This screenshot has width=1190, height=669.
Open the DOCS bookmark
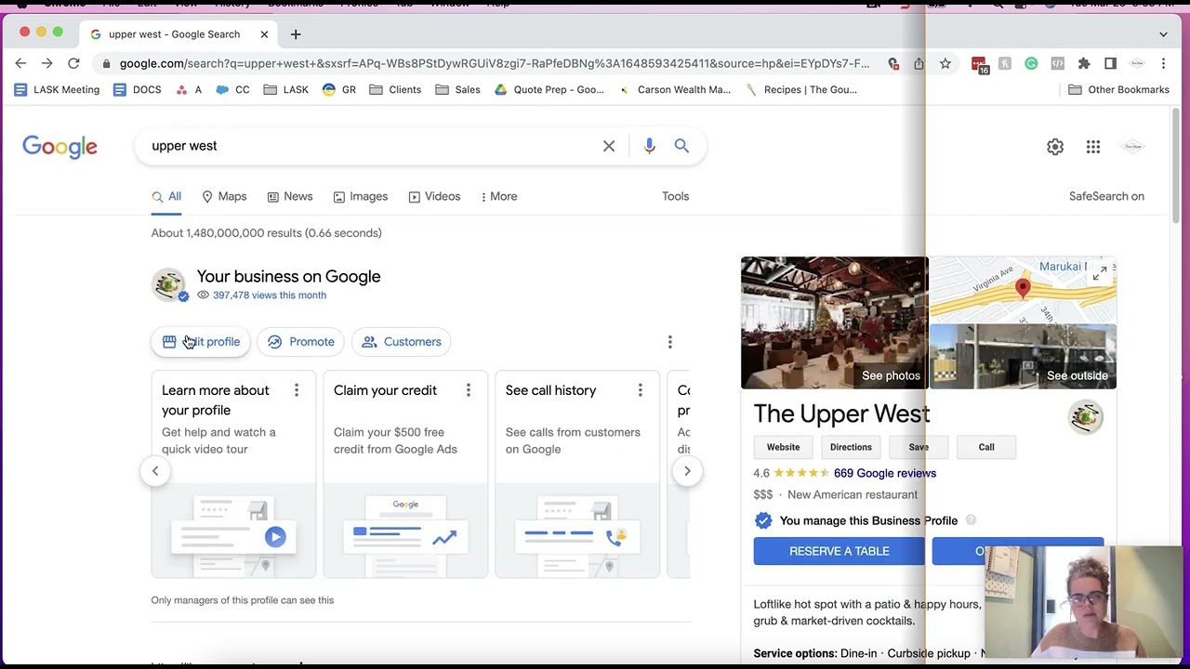click(x=137, y=90)
